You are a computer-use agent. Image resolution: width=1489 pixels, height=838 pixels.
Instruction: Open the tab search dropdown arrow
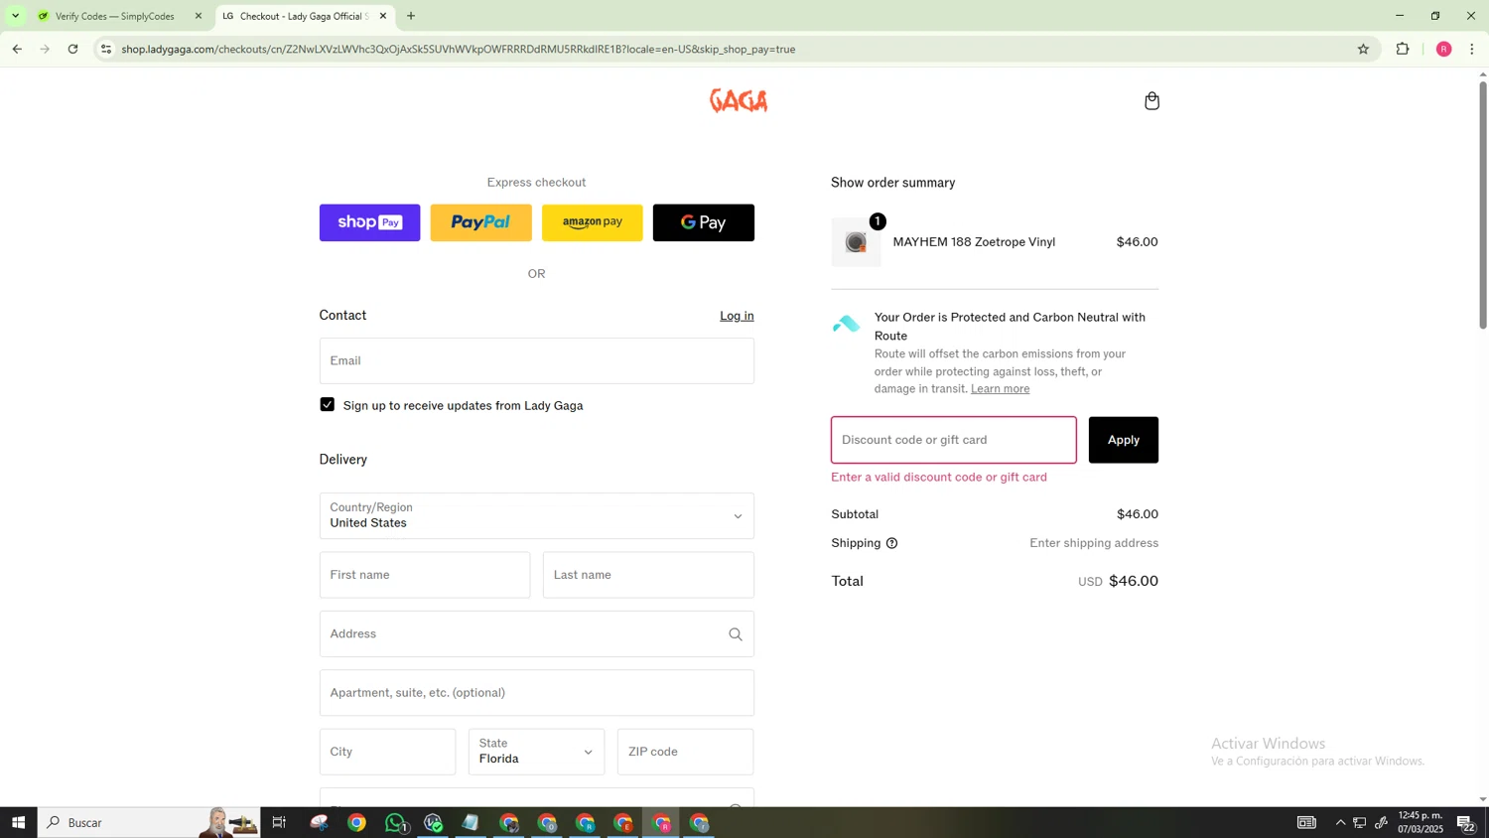coord(15,16)
